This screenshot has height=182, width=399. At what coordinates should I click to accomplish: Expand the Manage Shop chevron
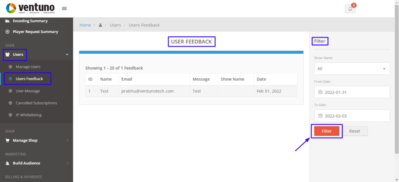[67, 141]
